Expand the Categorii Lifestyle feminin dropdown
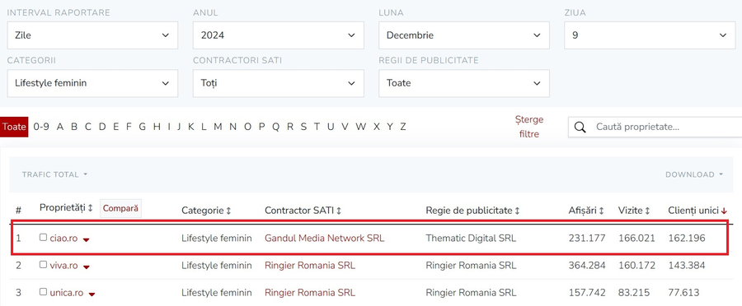This screenshot has width=742, height=306. (x=92, y=83)
